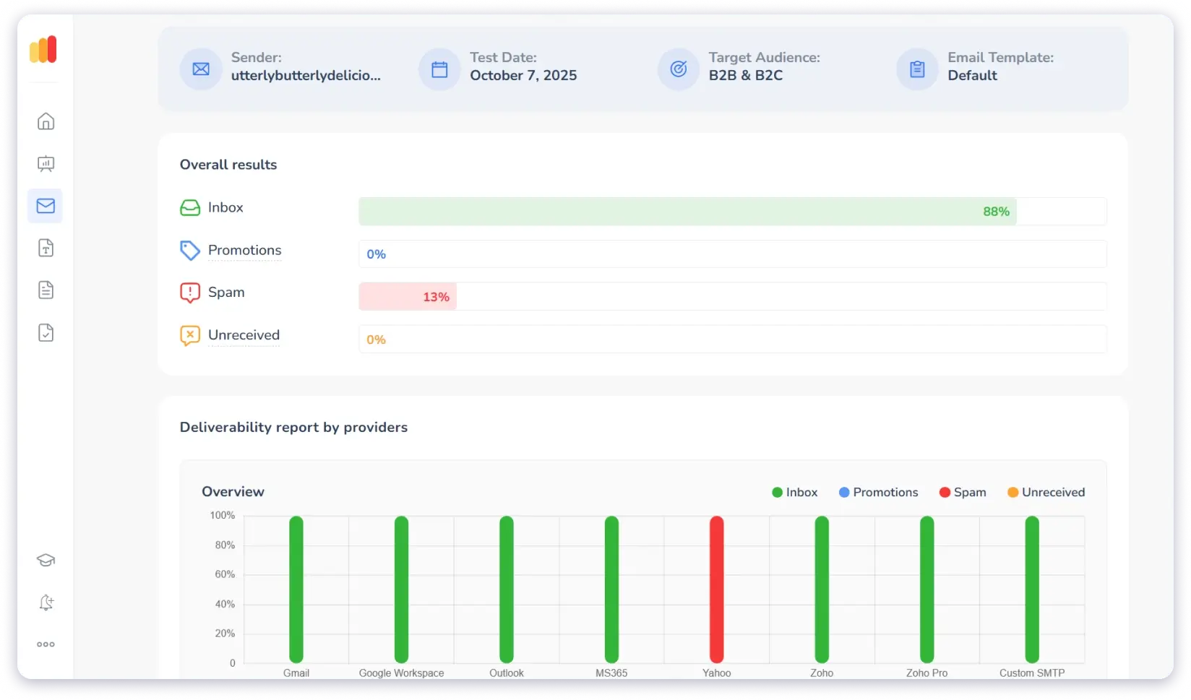Image resolution: width=1191 pixels, height=700 pixels.
Task: Toggle the Spam legend series
Action: point(962,492)
